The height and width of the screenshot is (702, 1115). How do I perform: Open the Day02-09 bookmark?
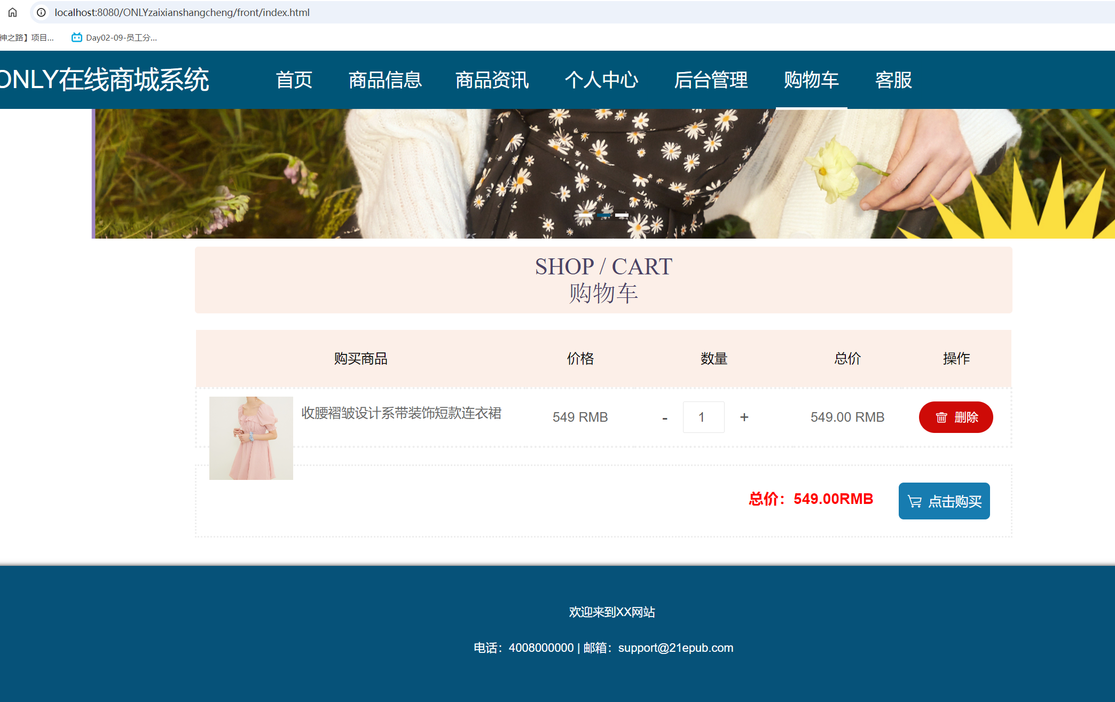[114, 37]
